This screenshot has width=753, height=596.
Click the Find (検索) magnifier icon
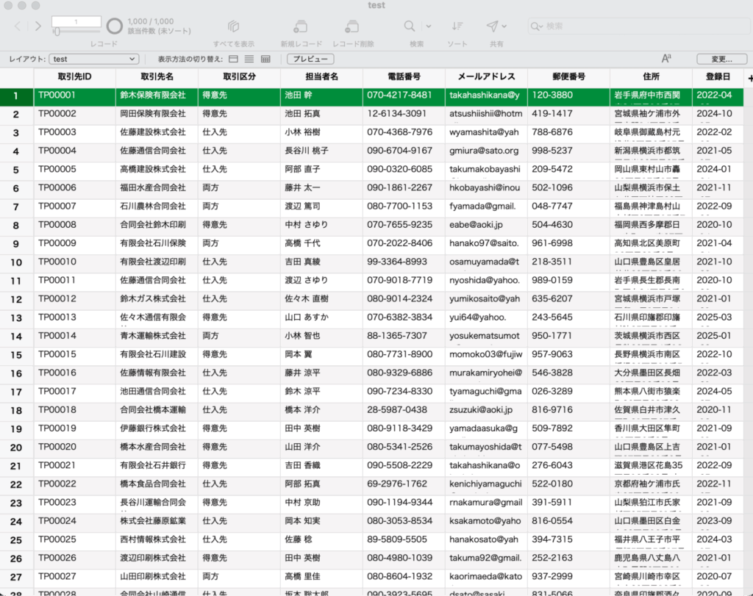point(410,26)
